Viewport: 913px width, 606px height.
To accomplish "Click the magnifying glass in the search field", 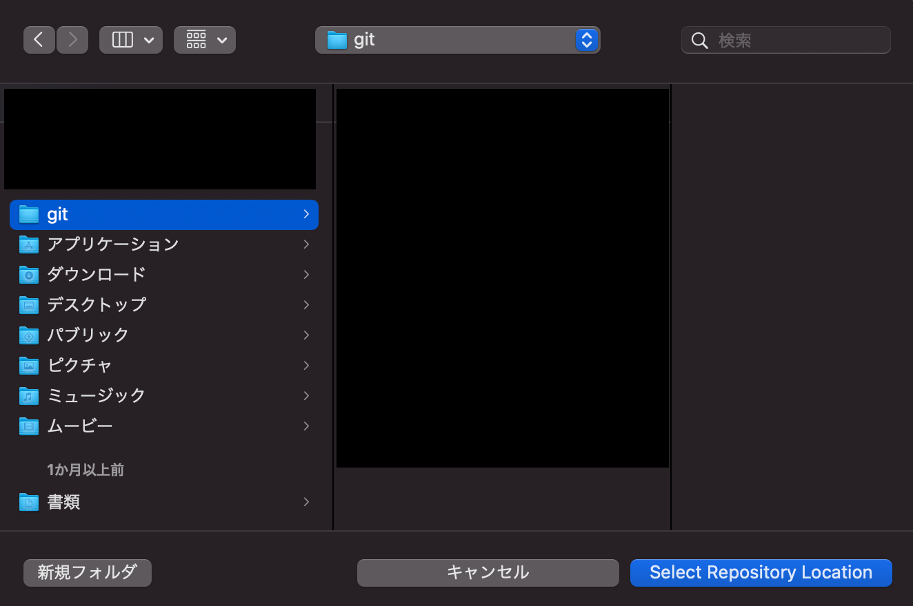I will [699, 40].
